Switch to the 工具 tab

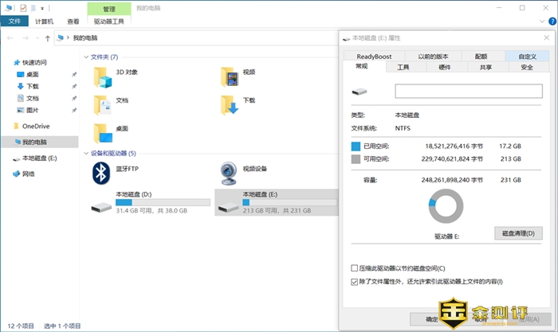coord(403,68)
